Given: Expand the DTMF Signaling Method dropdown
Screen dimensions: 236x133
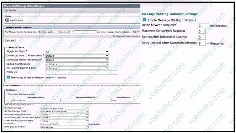Looking at the screenshot, I should pyautogui.click(x=64, y=127).
